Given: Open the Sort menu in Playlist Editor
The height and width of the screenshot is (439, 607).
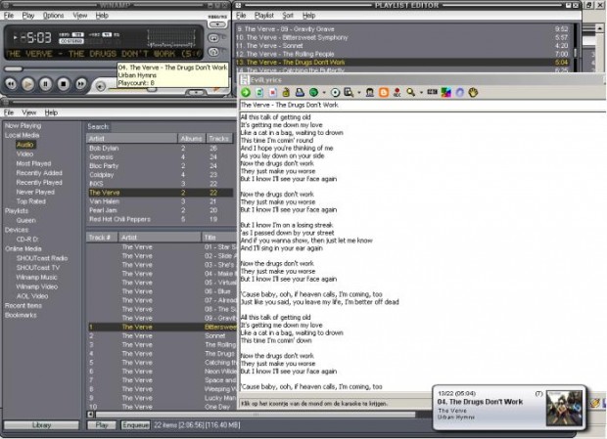Looking at the screenshot, I should pyautogui.click(x=288, y=16).
